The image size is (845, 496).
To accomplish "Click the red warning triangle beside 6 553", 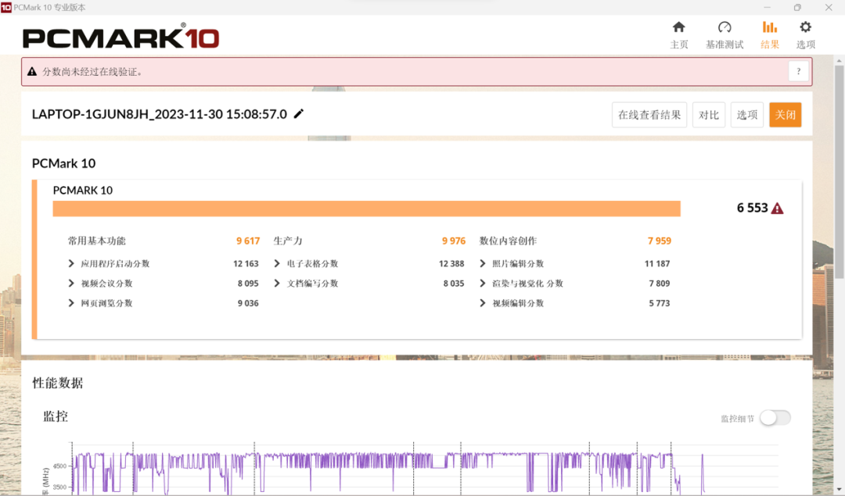I will [x=777, y=209].
